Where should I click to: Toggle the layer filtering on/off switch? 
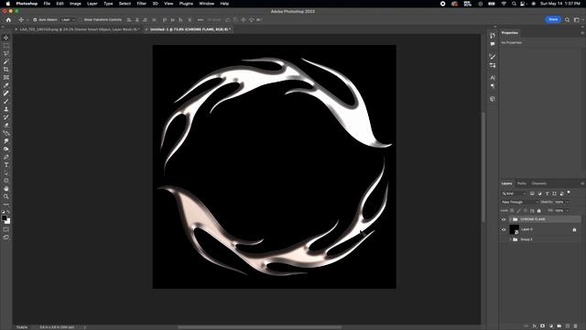pyautogui.click(x=569, y=192)
